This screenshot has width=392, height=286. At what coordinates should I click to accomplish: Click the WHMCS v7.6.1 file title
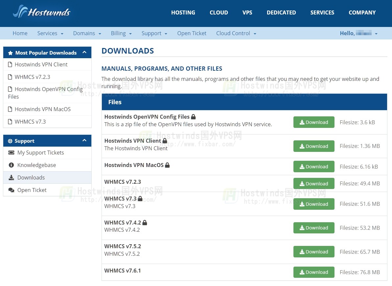pyautogui.click(x=123, y=271)
